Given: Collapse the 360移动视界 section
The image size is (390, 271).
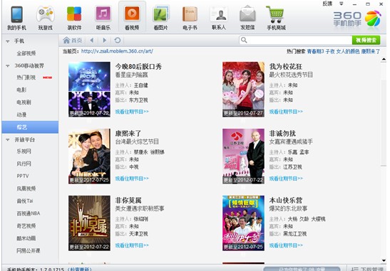Looking at the screenshot, I should (x=8, y=66).
